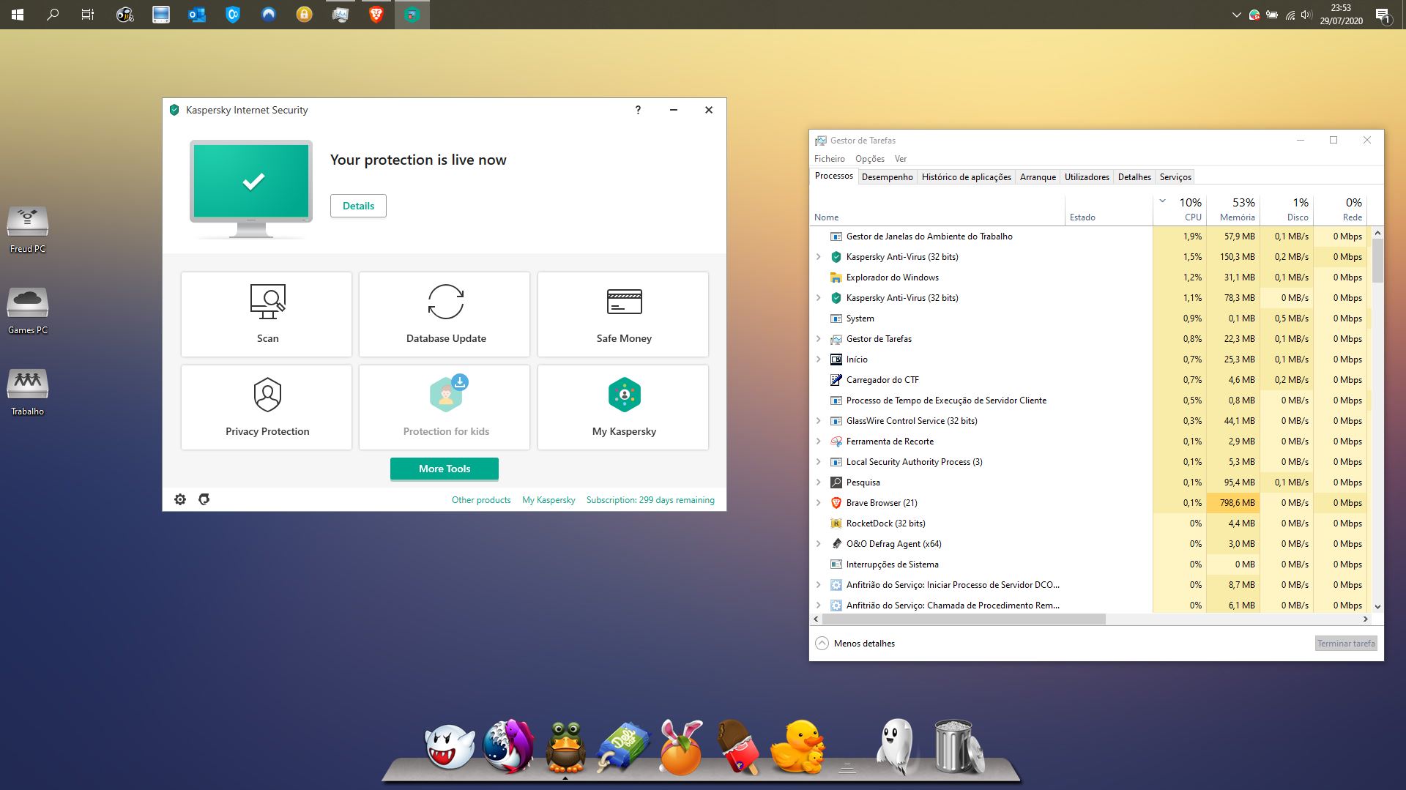The image size is (1406, 790).
Task: Open the Trabalho desktop shortcut
Action: 28,392
